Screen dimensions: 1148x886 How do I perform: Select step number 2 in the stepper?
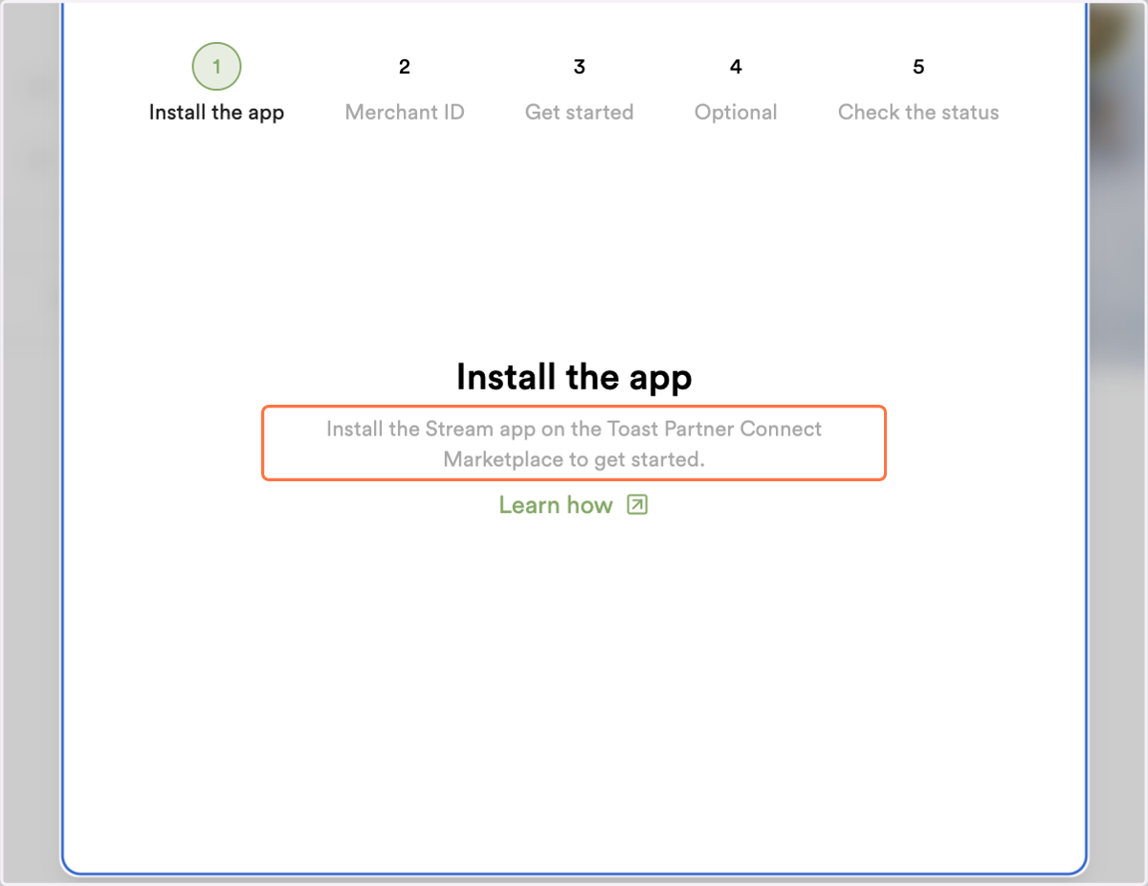click(x=405, y=67)
